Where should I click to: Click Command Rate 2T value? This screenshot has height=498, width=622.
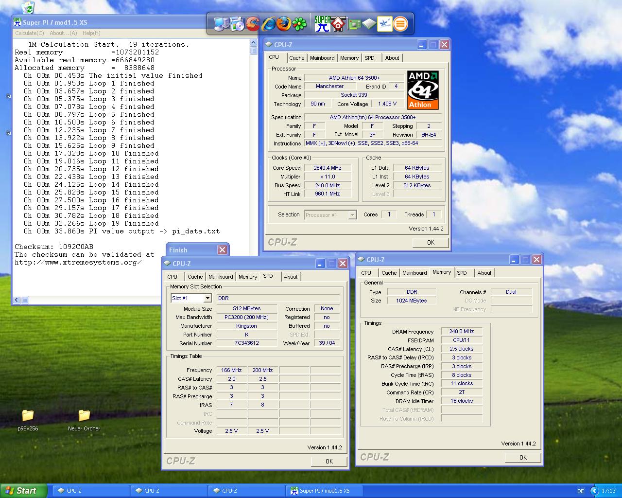pos(462,392)
